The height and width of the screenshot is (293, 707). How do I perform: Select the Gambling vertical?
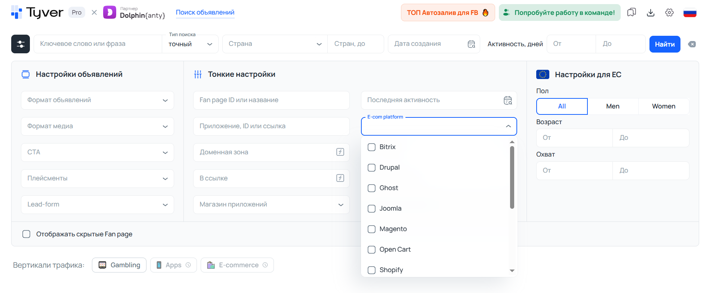[x=119, y=265]
